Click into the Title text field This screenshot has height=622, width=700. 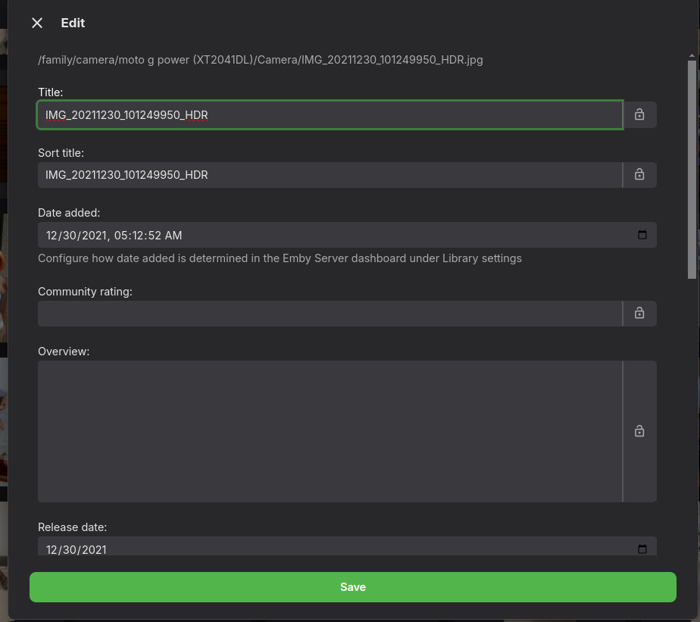330,115
